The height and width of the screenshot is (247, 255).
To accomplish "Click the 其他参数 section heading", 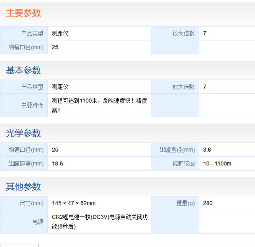I will point(23,186).
